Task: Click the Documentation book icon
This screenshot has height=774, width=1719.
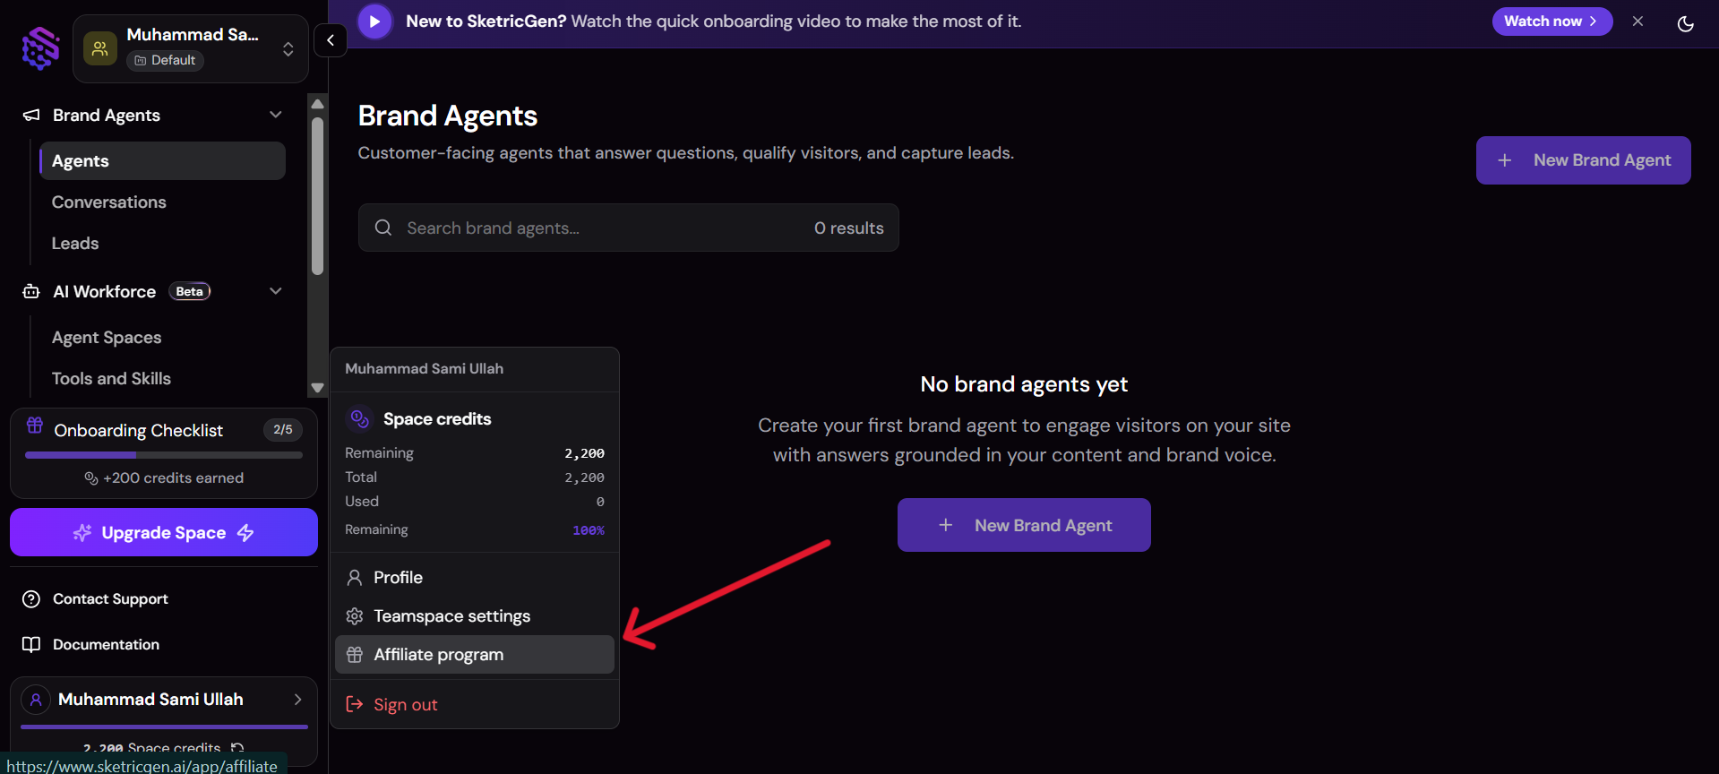Action: 31,645
